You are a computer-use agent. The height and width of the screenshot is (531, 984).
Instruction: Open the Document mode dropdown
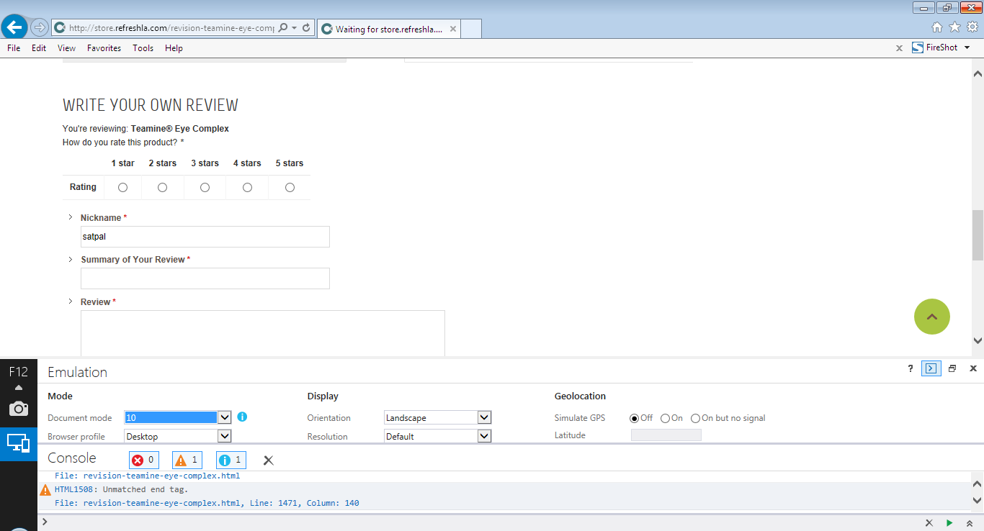225,417
